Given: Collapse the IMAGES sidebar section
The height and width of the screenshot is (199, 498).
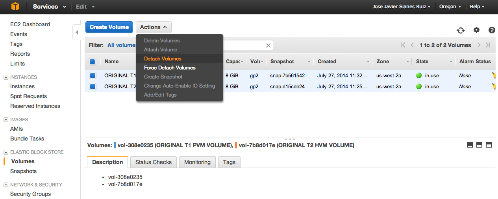Looking at the screenshot, I should (x=6, y=120).
